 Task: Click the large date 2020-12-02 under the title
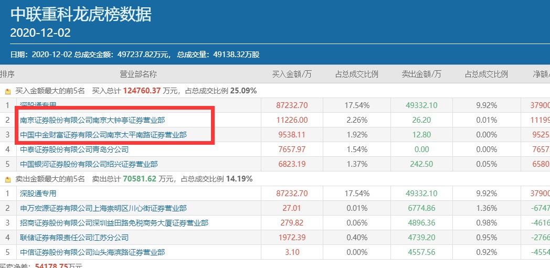point(40,33)
